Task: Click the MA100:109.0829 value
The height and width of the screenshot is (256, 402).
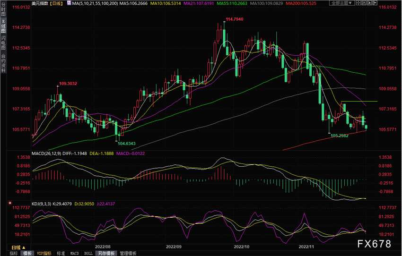Action: (266, 3)
